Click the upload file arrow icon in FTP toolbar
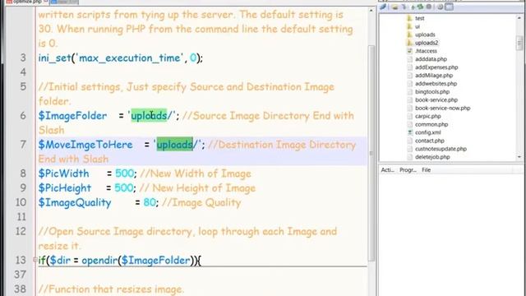This screenshot has height=296, width=526. click(413, 7)
